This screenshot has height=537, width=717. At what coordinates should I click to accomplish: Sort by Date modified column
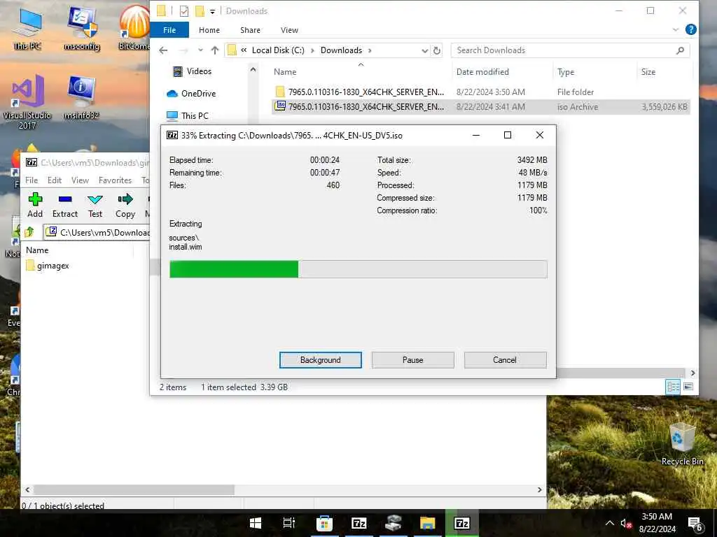(482, 72)
